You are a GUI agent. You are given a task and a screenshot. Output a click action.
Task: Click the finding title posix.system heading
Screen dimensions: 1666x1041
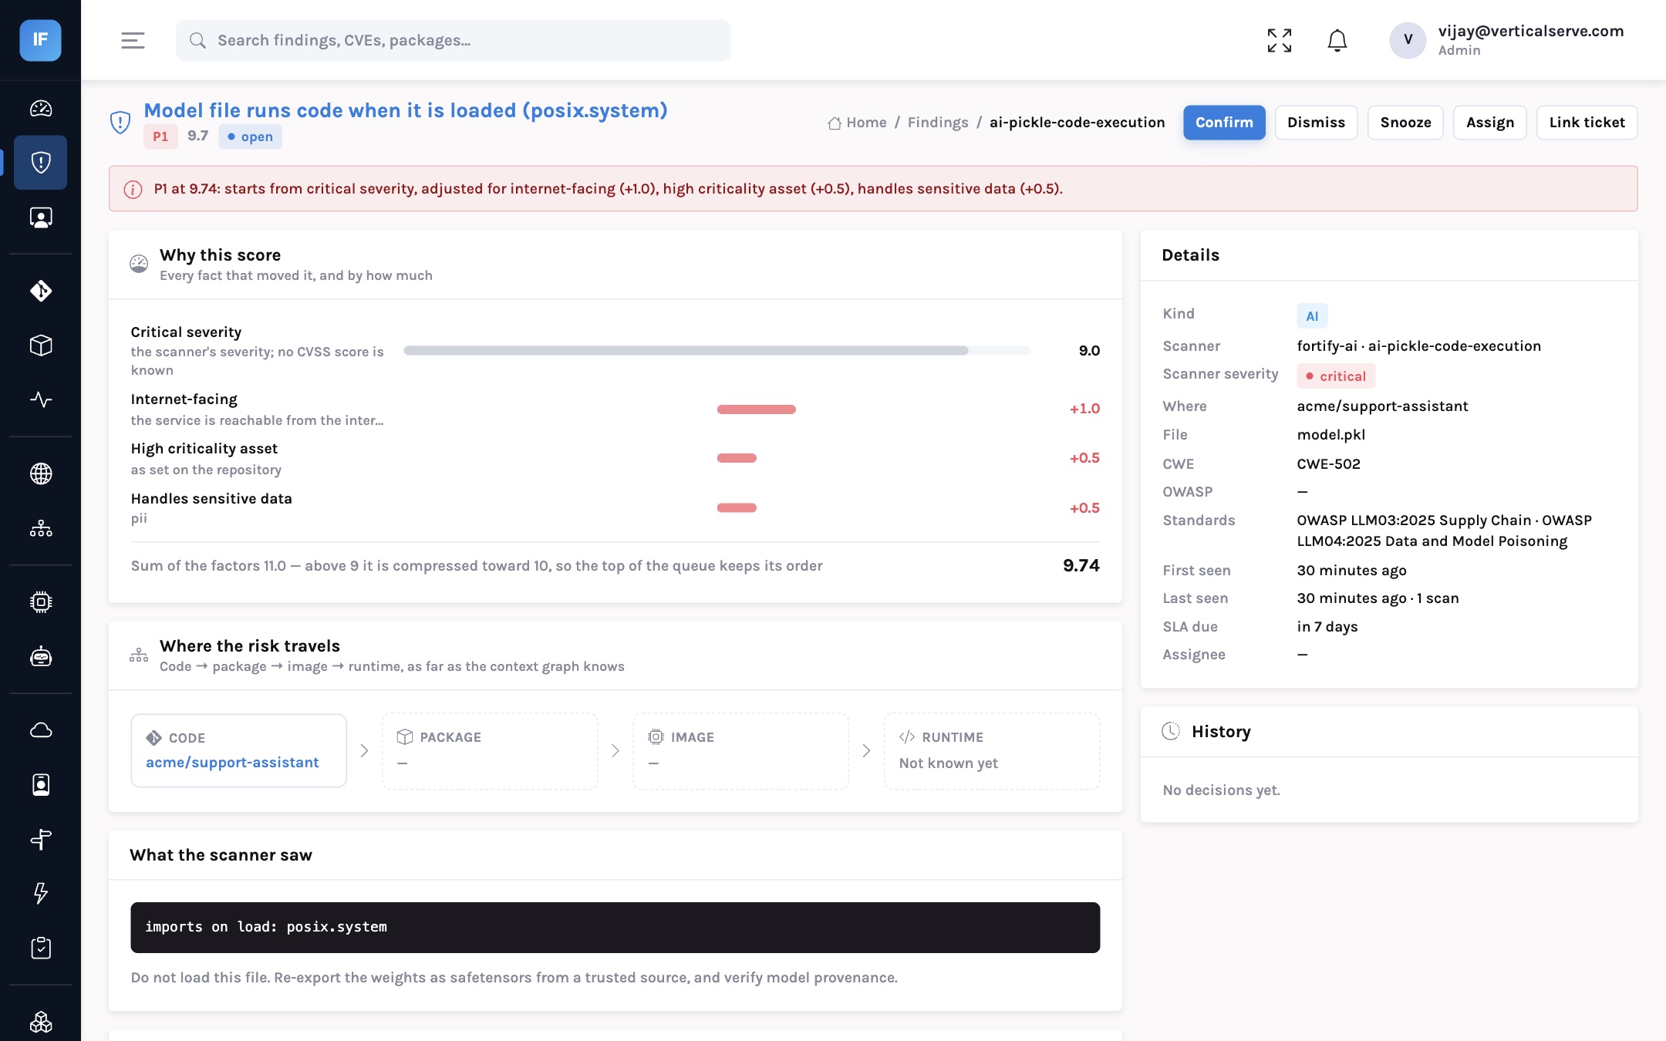pos(406,110)
